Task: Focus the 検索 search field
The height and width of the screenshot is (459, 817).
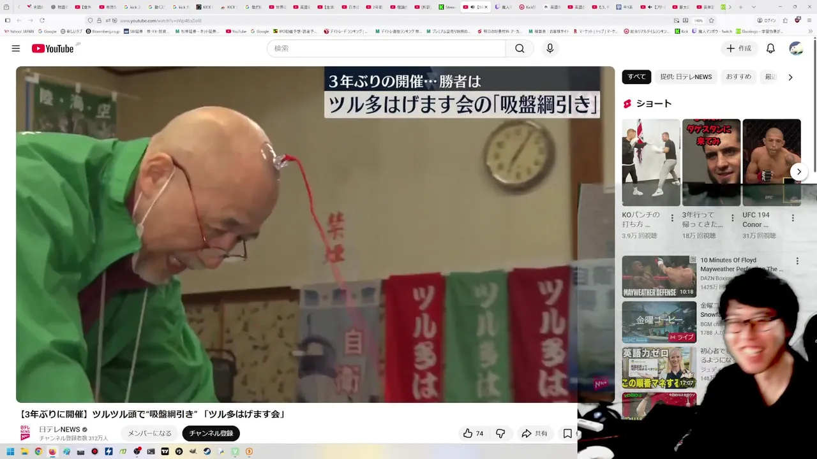Action: pos(386,48)
